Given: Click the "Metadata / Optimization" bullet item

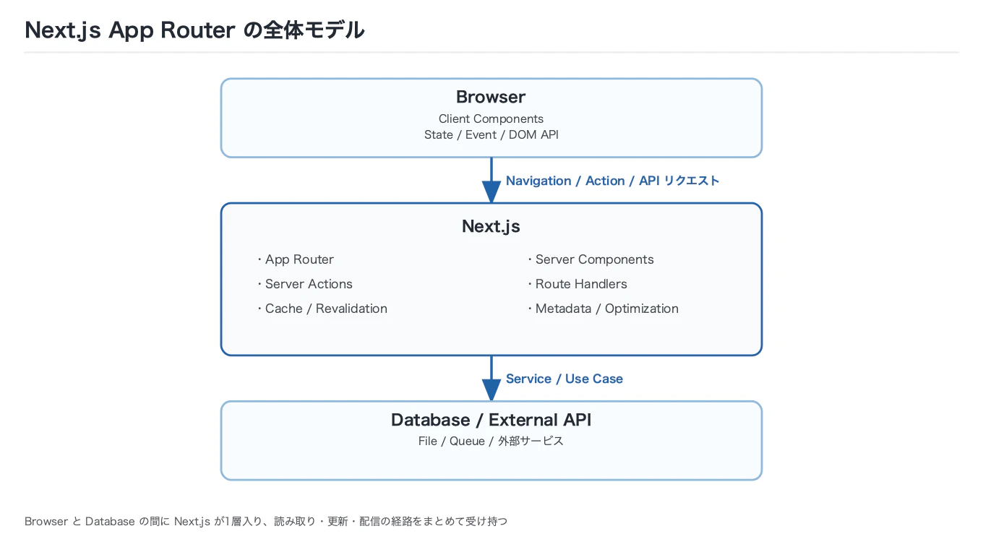Looking at the screenshot, I should [602, 309].
